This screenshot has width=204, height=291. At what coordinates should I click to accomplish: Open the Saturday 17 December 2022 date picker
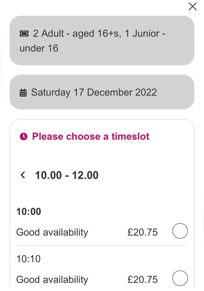tap(102, 92)
